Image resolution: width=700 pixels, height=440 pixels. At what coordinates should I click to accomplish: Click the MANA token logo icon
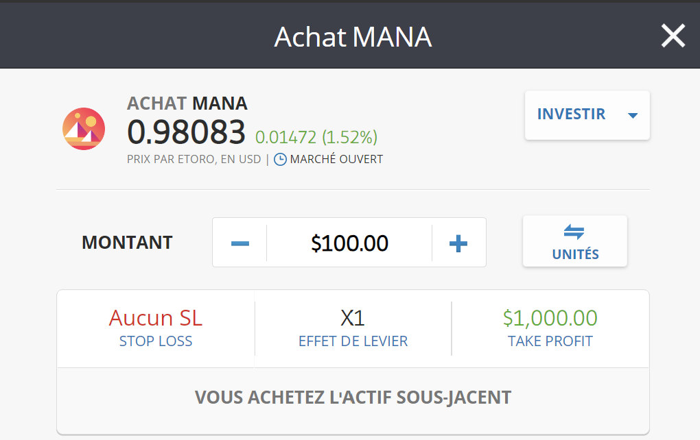click(x=84, y=128)
